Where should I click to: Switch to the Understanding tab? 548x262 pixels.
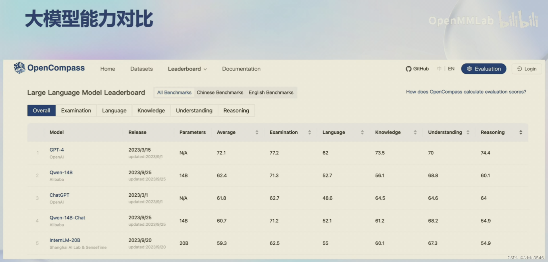point(194,111)
